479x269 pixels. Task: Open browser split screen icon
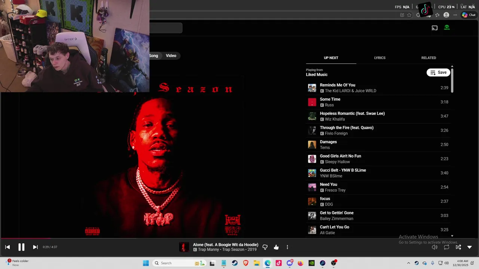point(402,15)
